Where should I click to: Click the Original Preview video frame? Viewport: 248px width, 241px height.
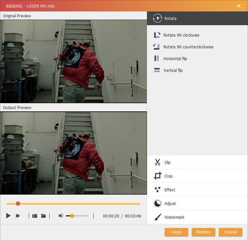[x=74, y=61]
